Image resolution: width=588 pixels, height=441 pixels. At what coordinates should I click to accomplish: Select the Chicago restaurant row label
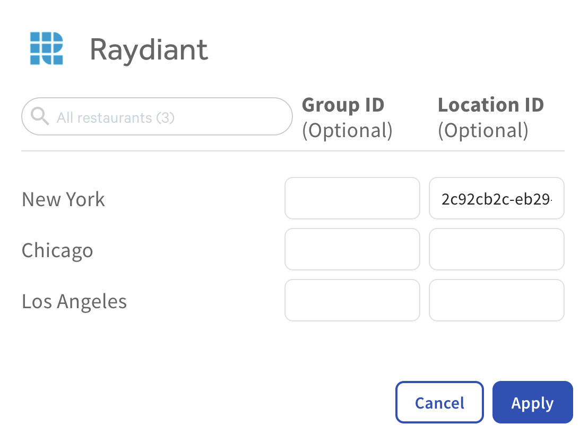pos(57,251)
